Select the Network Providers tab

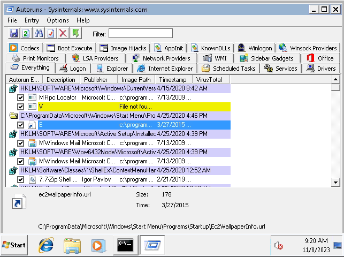click(161, 58)
